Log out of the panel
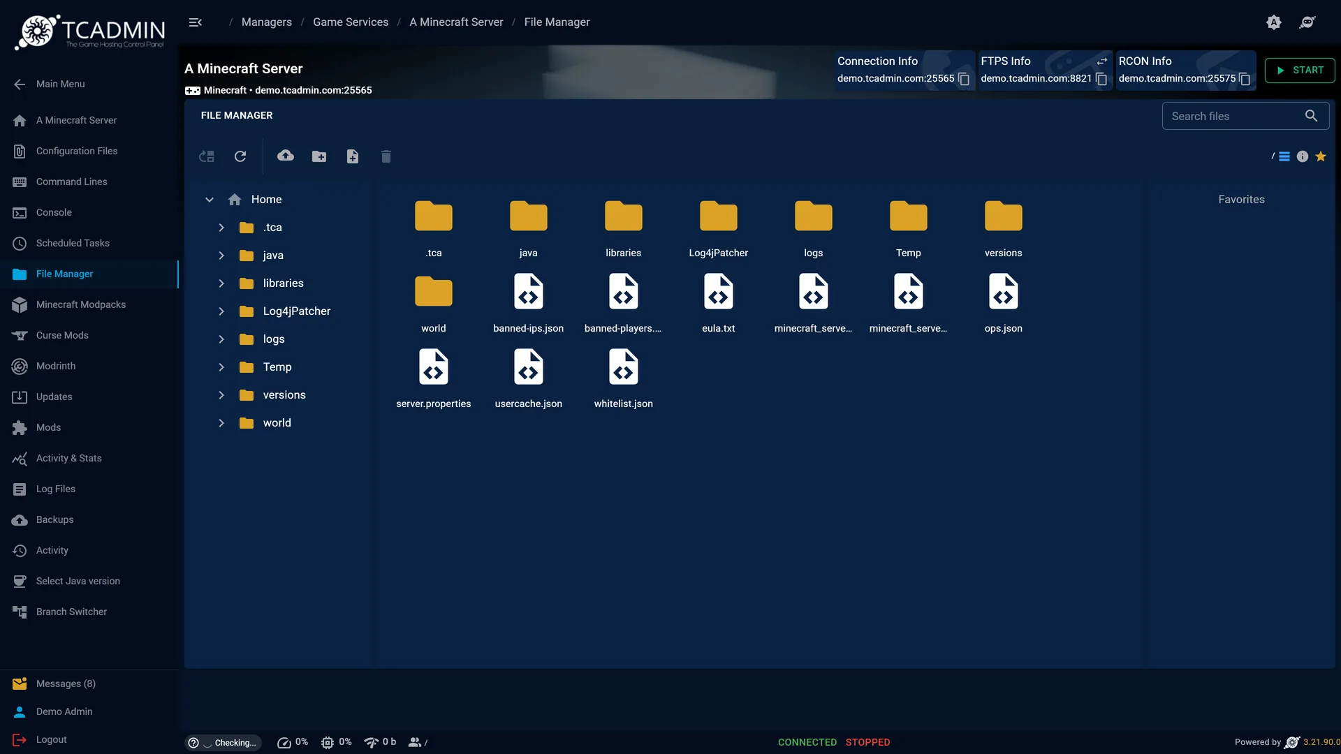Screen dimensions: 1341x754 [x=89, y=739]
